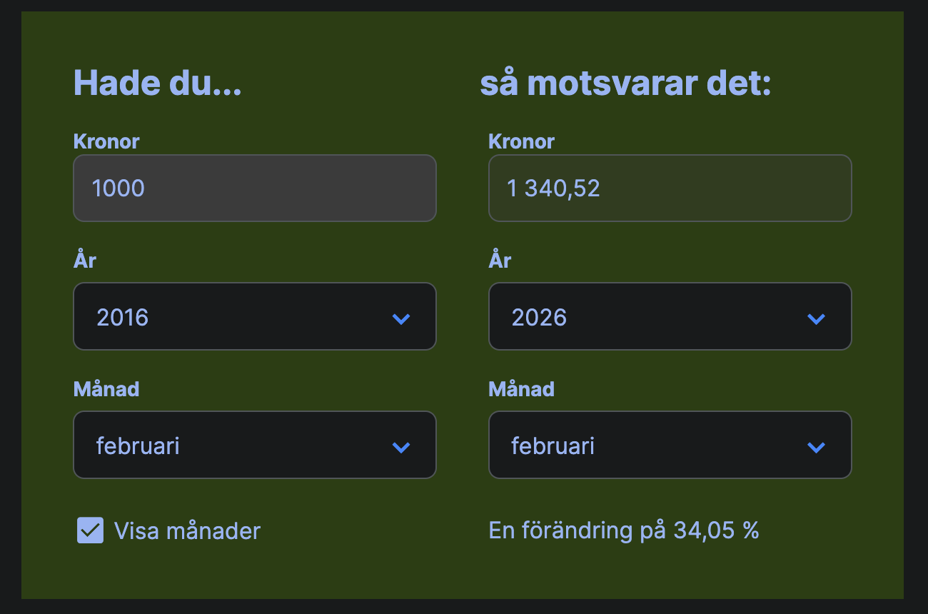Open the left Månad dropdown under Hade du

point(254,445)
